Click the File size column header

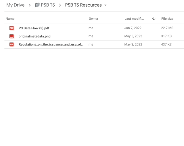[x=167, y=18]
